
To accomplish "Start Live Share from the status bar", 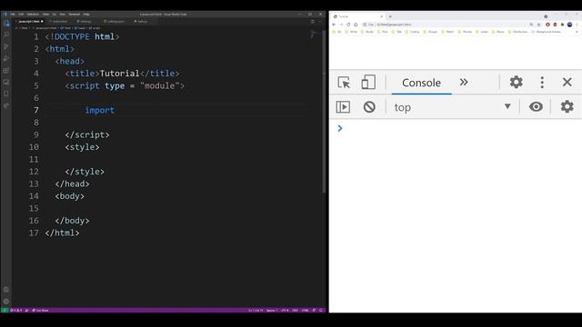I will coord(40,311).
